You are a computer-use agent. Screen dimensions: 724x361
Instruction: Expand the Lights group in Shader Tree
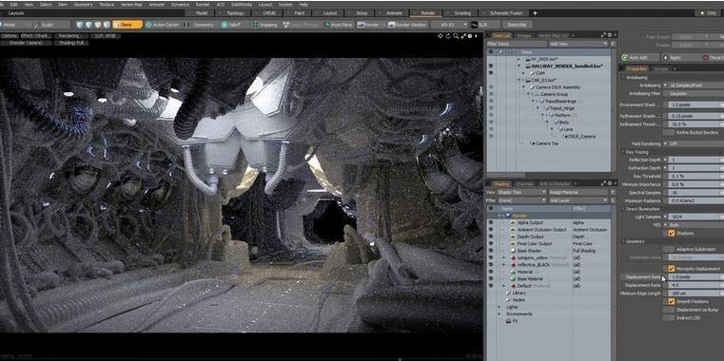point(499,307)
